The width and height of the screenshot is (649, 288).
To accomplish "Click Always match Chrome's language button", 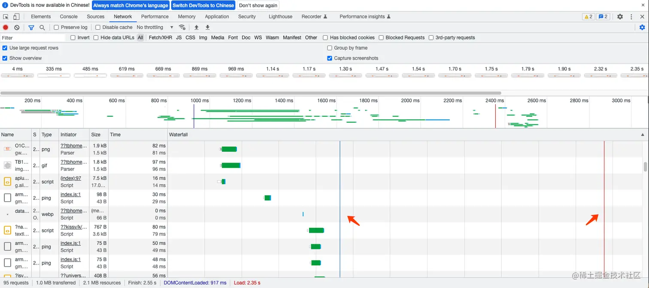I will (130, 6).
